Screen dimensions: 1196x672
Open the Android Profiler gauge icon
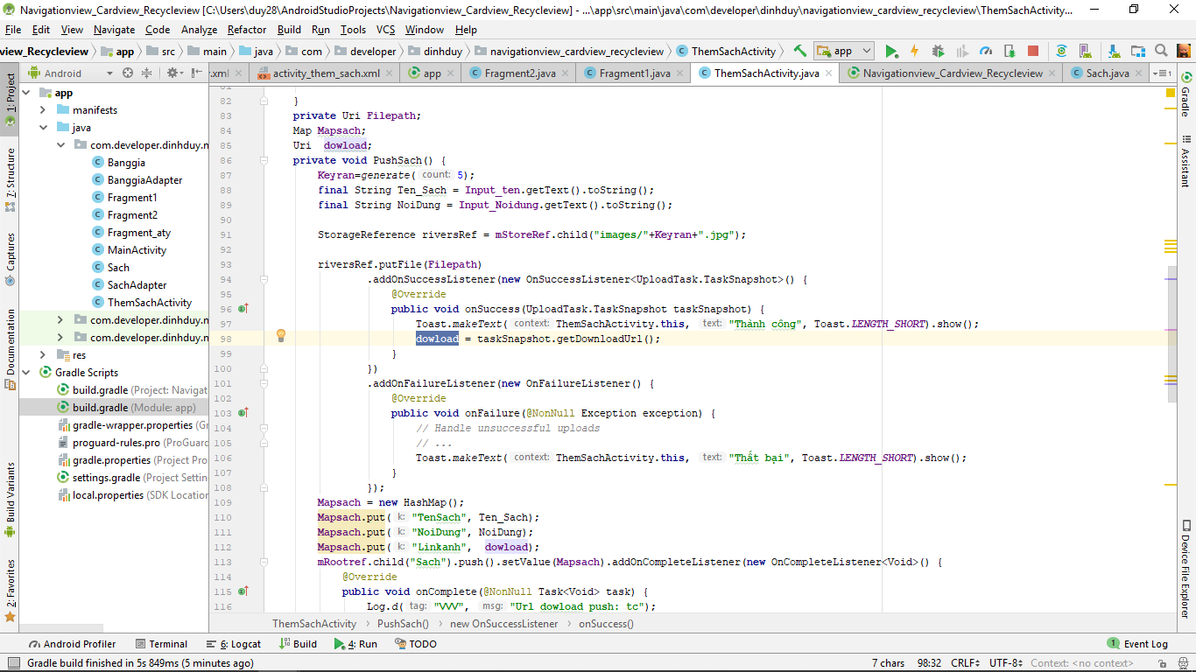(986, 52)
